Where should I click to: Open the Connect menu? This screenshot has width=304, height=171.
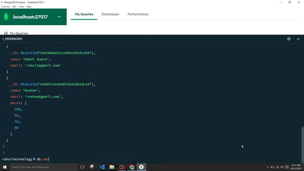[x=5, y=7]
